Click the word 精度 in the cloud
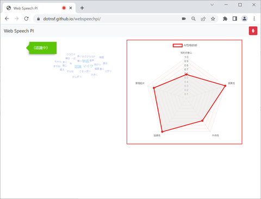The height and width of the screenshot is (199, 261). [x=102, y=57]
